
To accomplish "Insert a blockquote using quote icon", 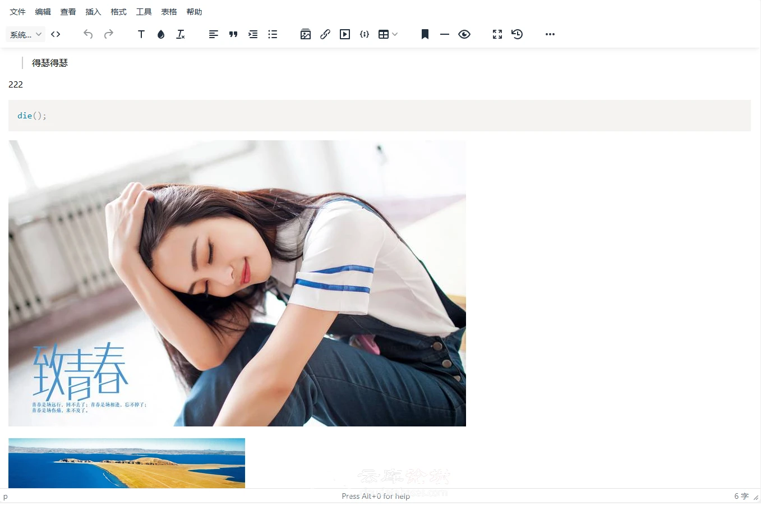I will point(233,34).
